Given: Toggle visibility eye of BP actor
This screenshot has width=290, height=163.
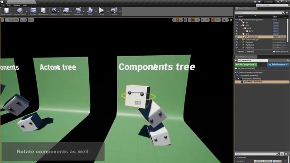Looking at the screenshot, I should point(237,23).
